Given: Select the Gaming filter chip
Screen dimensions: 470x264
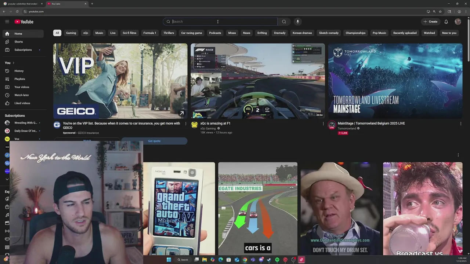Looking at the screenshot, I should point(71,33).
